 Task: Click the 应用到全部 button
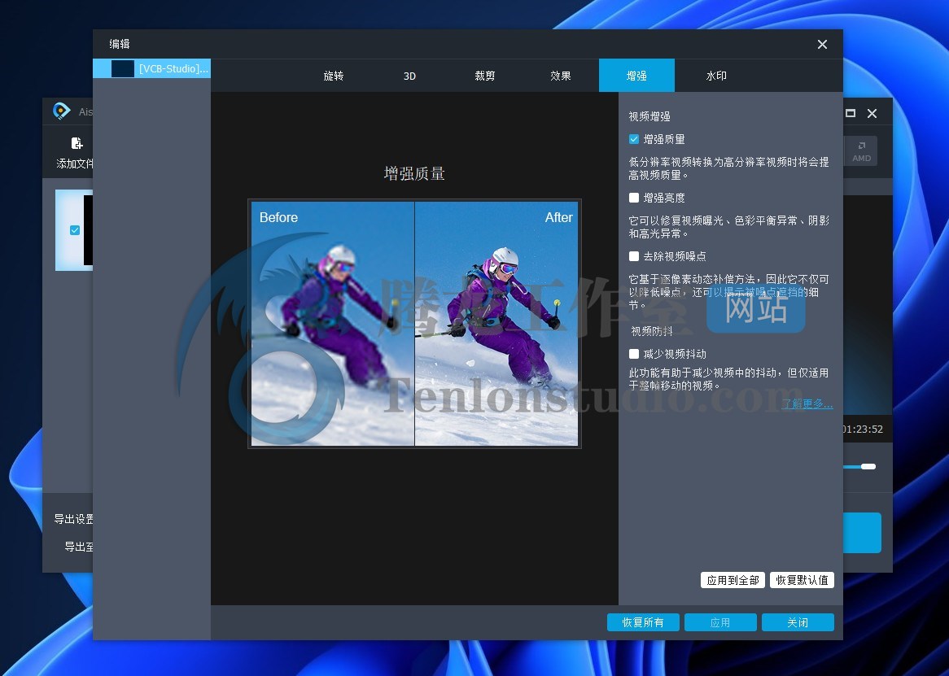733,580
